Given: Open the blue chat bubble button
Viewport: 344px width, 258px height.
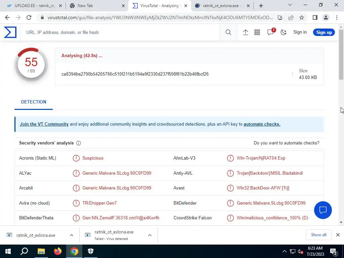Looking at the screenshot, I should (323, 210).
